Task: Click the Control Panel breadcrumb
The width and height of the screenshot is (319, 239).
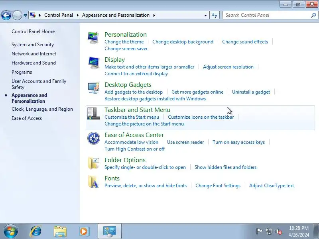Action: [x=59, y=15]
